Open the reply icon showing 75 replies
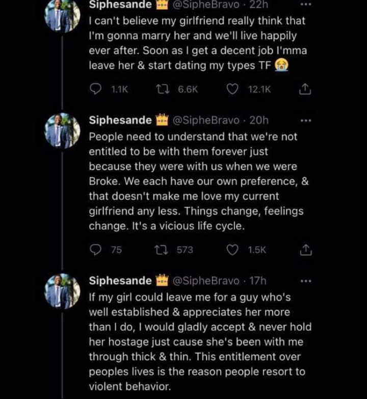The image size is (367, 399). point(96,250)
